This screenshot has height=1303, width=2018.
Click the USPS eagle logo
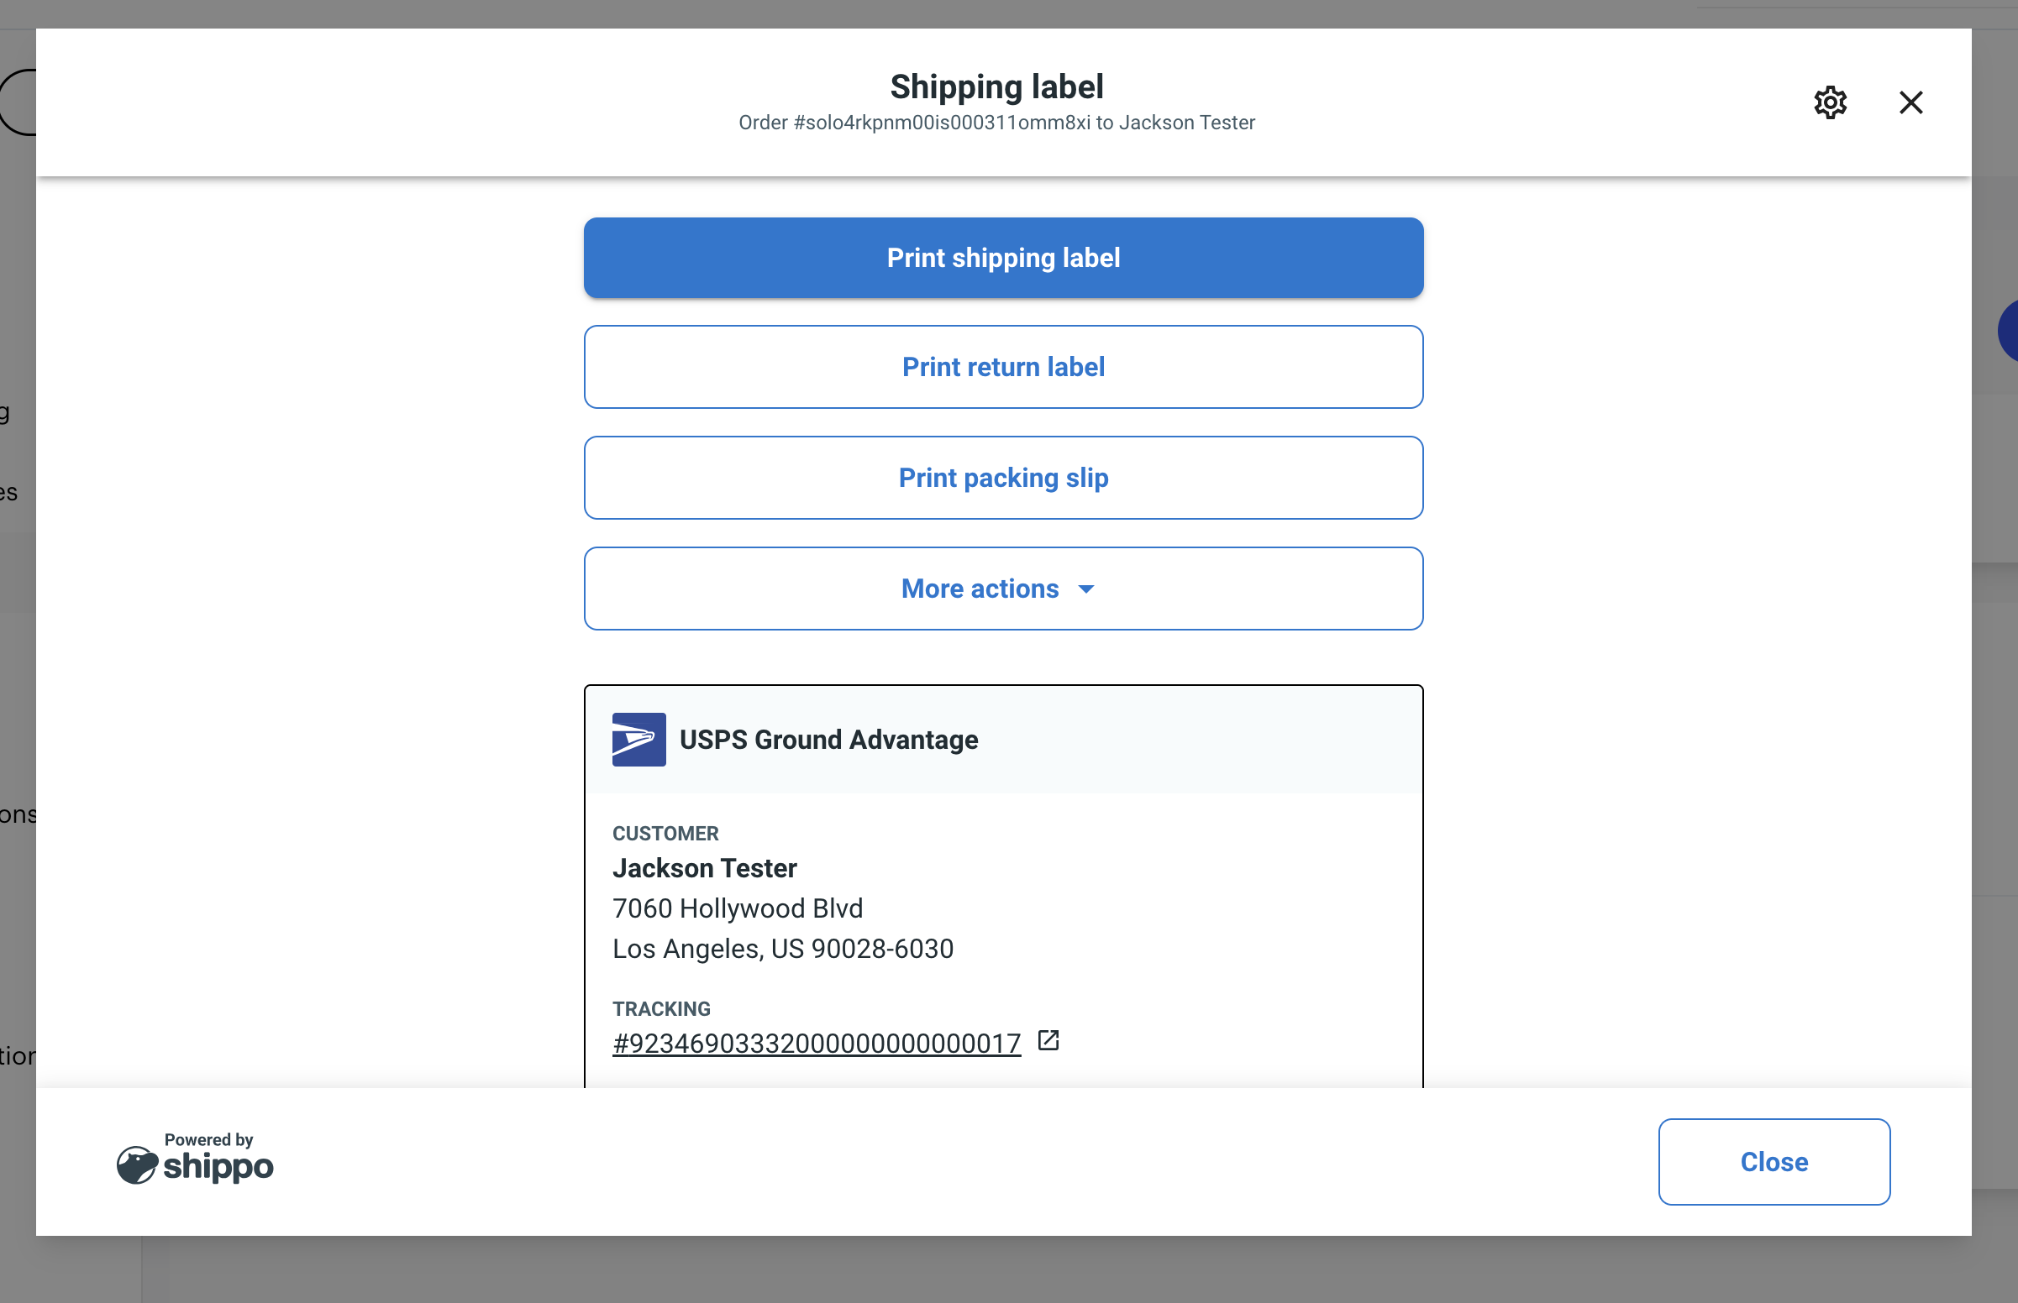click(x=639, y=739)
